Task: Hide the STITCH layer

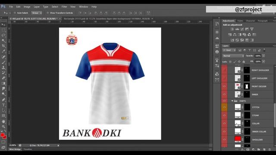Action: click(224, 107)
